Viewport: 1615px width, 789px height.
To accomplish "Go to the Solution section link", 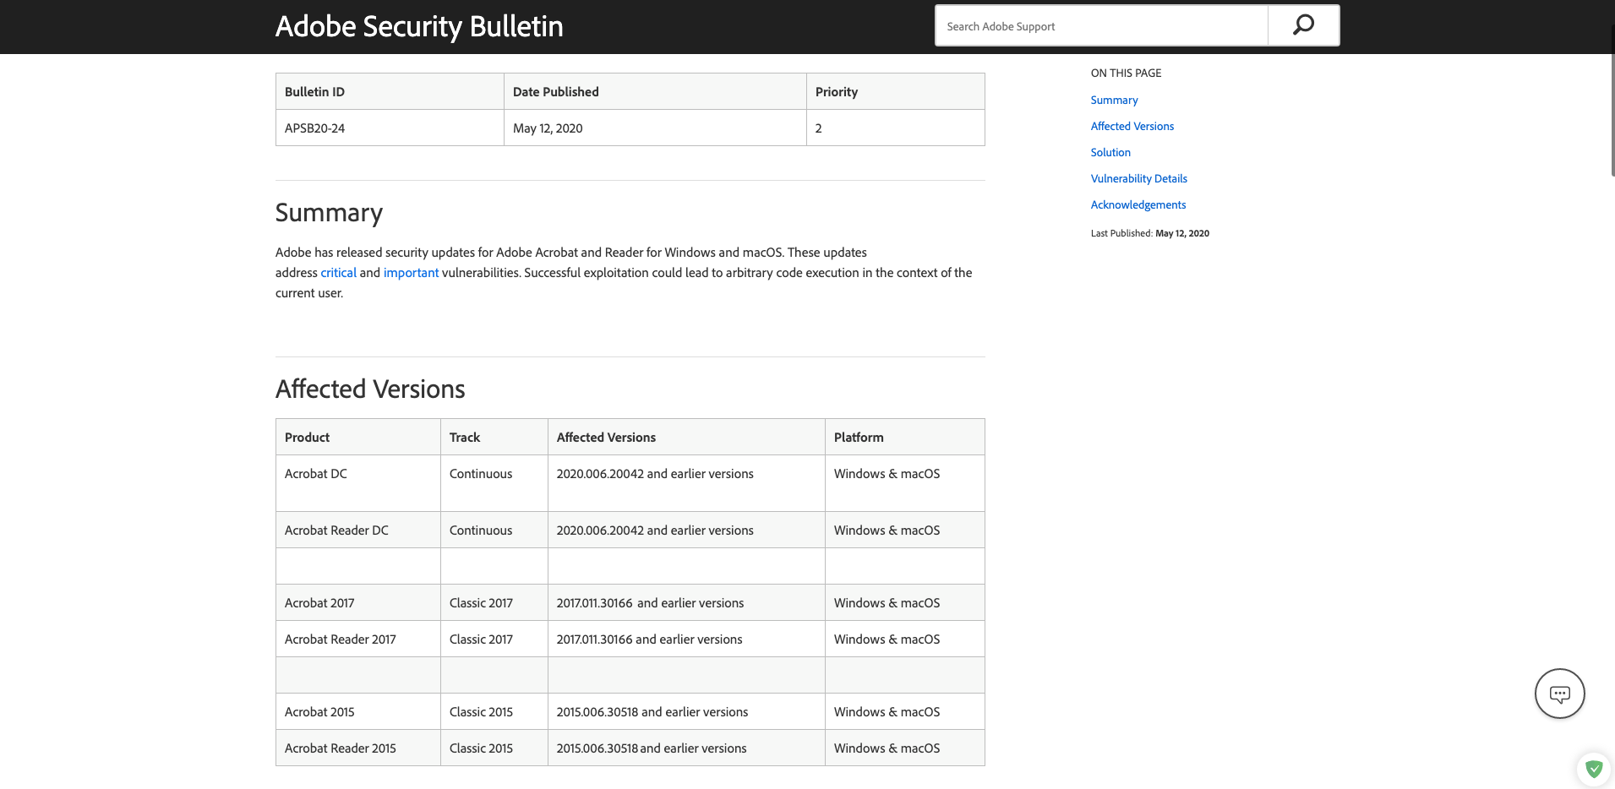I will point(1110,152).
